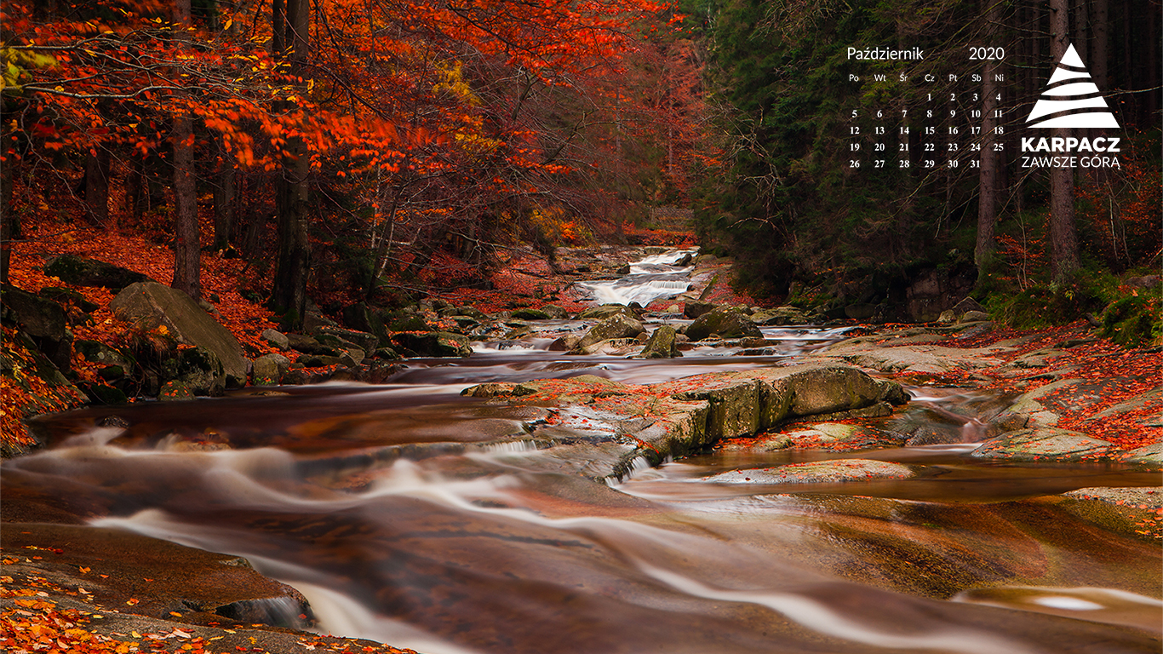Select date 24 in the calendar
Screen dimensions: 1163x654
(976, 146)
